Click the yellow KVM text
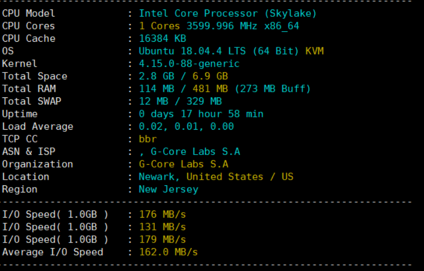The height and width of the screenshot is (271, 424). 314,51
